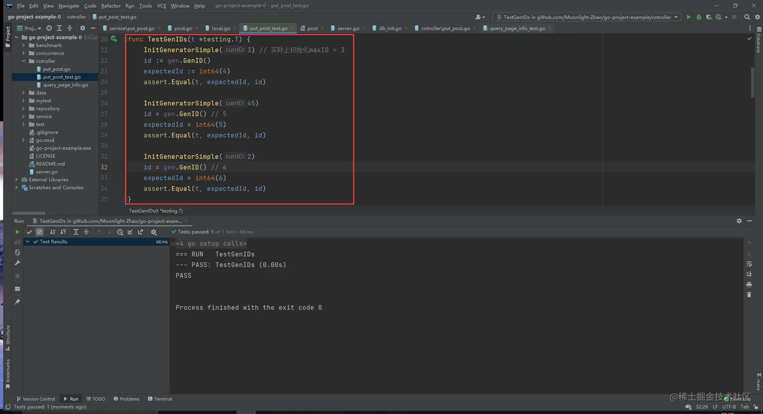This screenshot has height=414, width=763.
Task: Export test results to file
Action: 140,232
